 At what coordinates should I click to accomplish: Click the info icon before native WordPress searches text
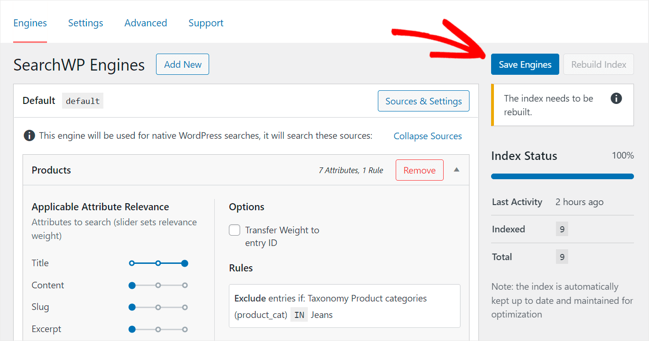(x=29, y=136)
